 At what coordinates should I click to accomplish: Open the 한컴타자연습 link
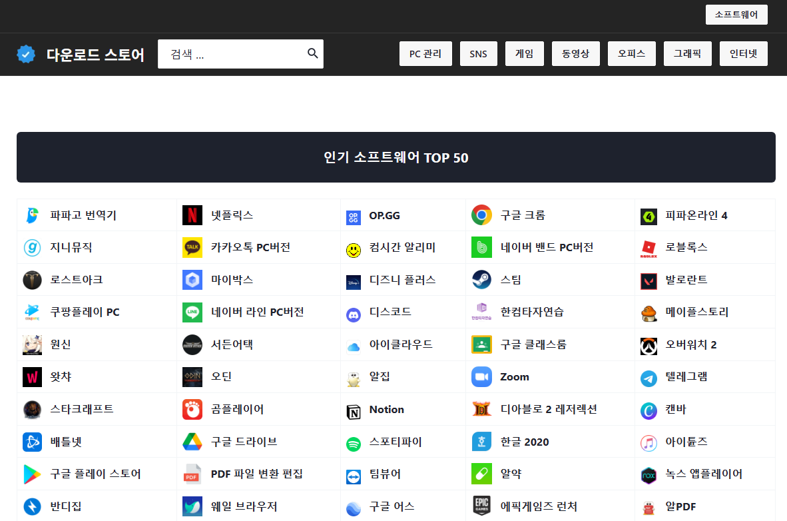[x=532, y=312]
